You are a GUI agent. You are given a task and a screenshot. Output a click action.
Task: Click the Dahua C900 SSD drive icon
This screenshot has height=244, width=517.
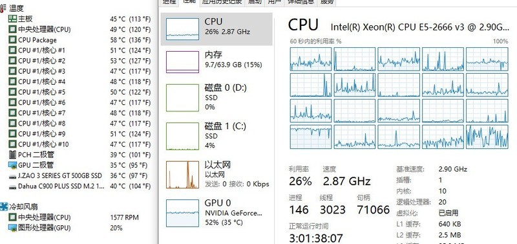pos(12,186)
